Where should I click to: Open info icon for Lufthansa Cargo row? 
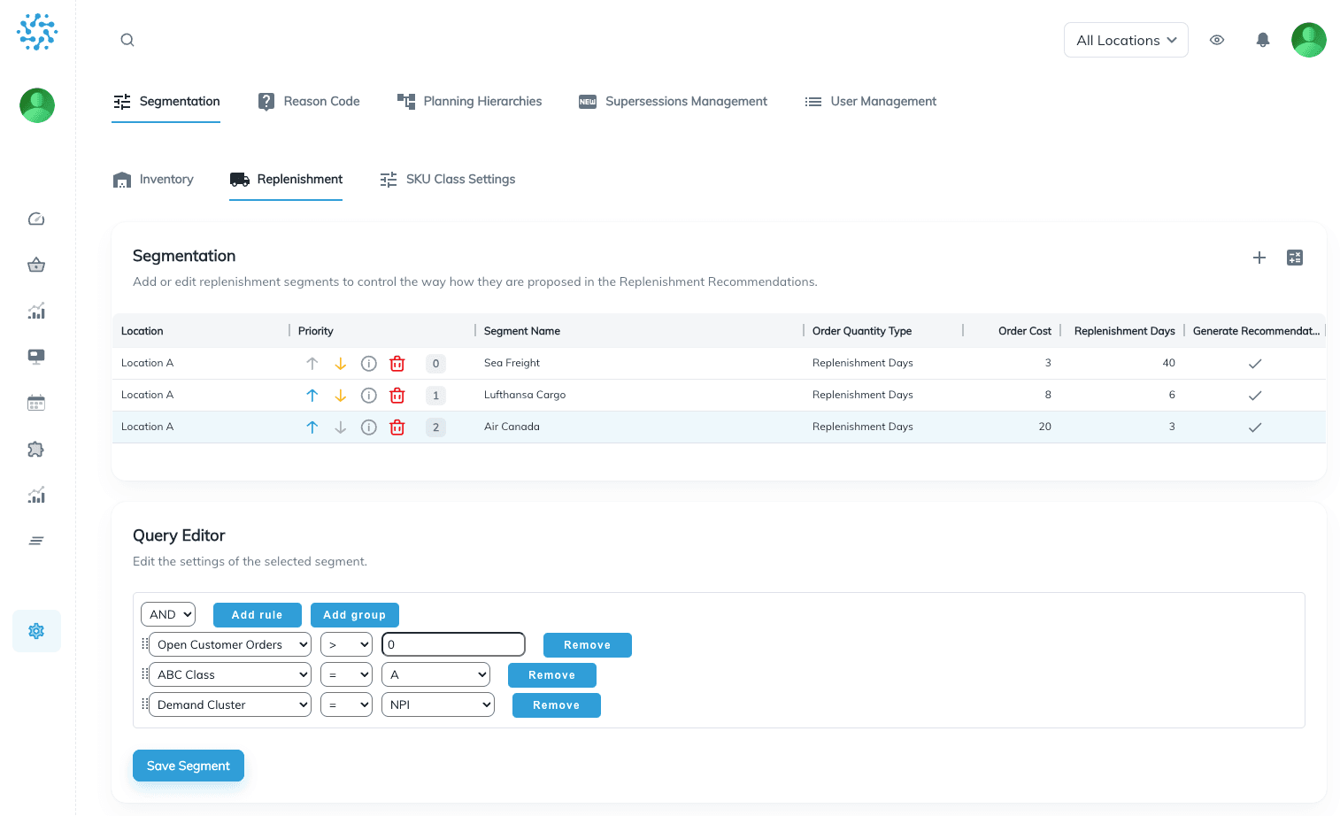point(368,395)
